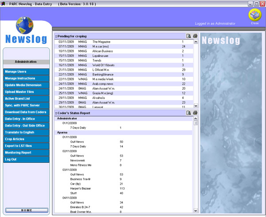266x217 pixels.
Task: Select 'Newsweek' entry in status report
Action: [78, 161]
